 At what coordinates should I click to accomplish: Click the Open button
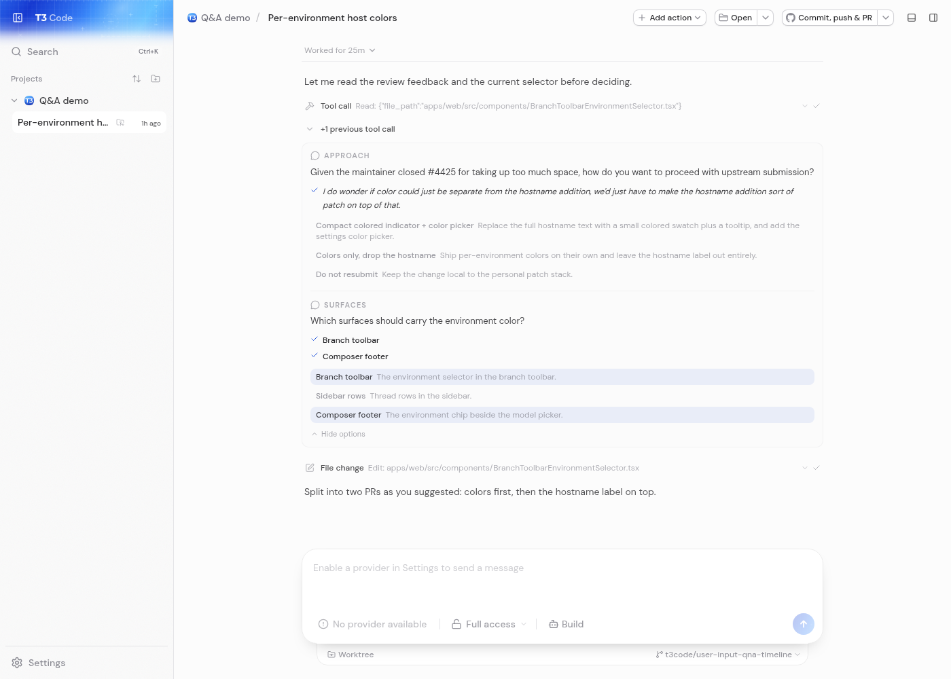pos(736,18)
